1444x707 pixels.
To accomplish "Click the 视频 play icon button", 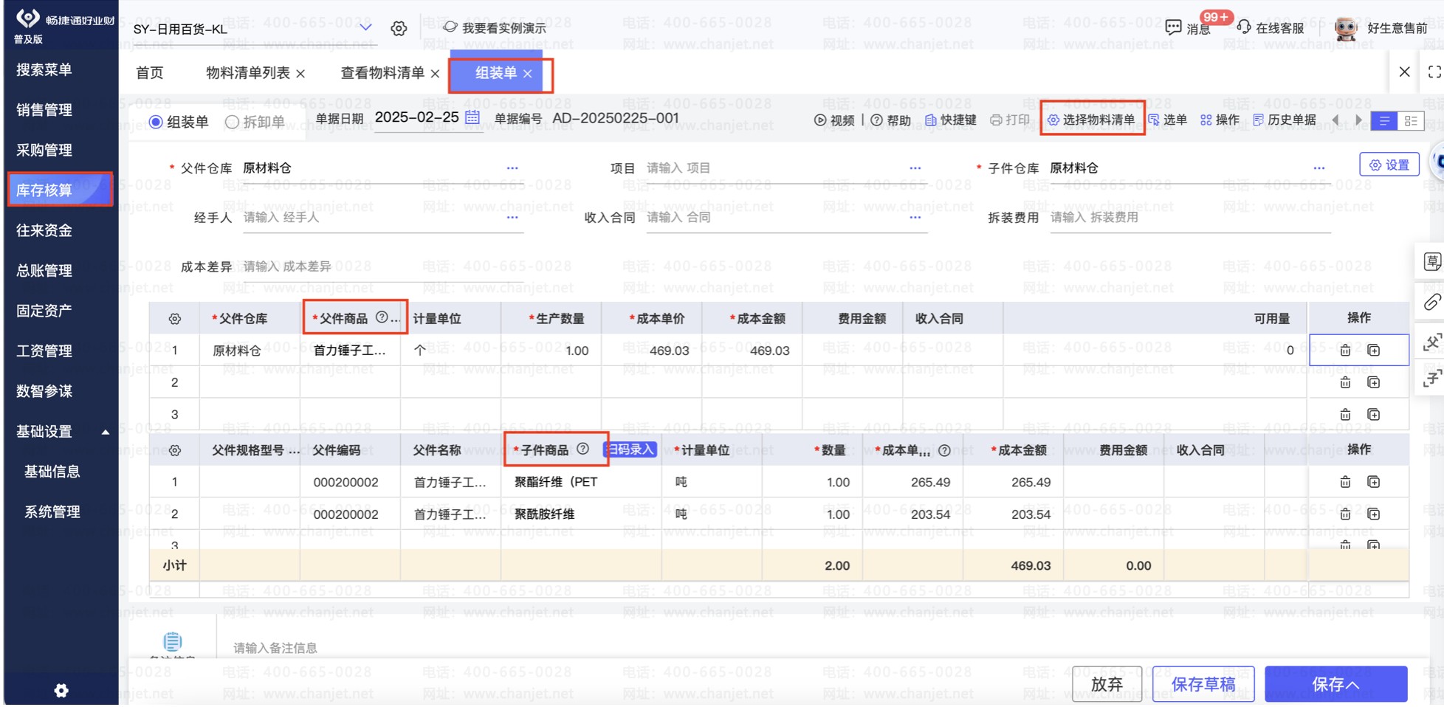I will coord(834,120).
